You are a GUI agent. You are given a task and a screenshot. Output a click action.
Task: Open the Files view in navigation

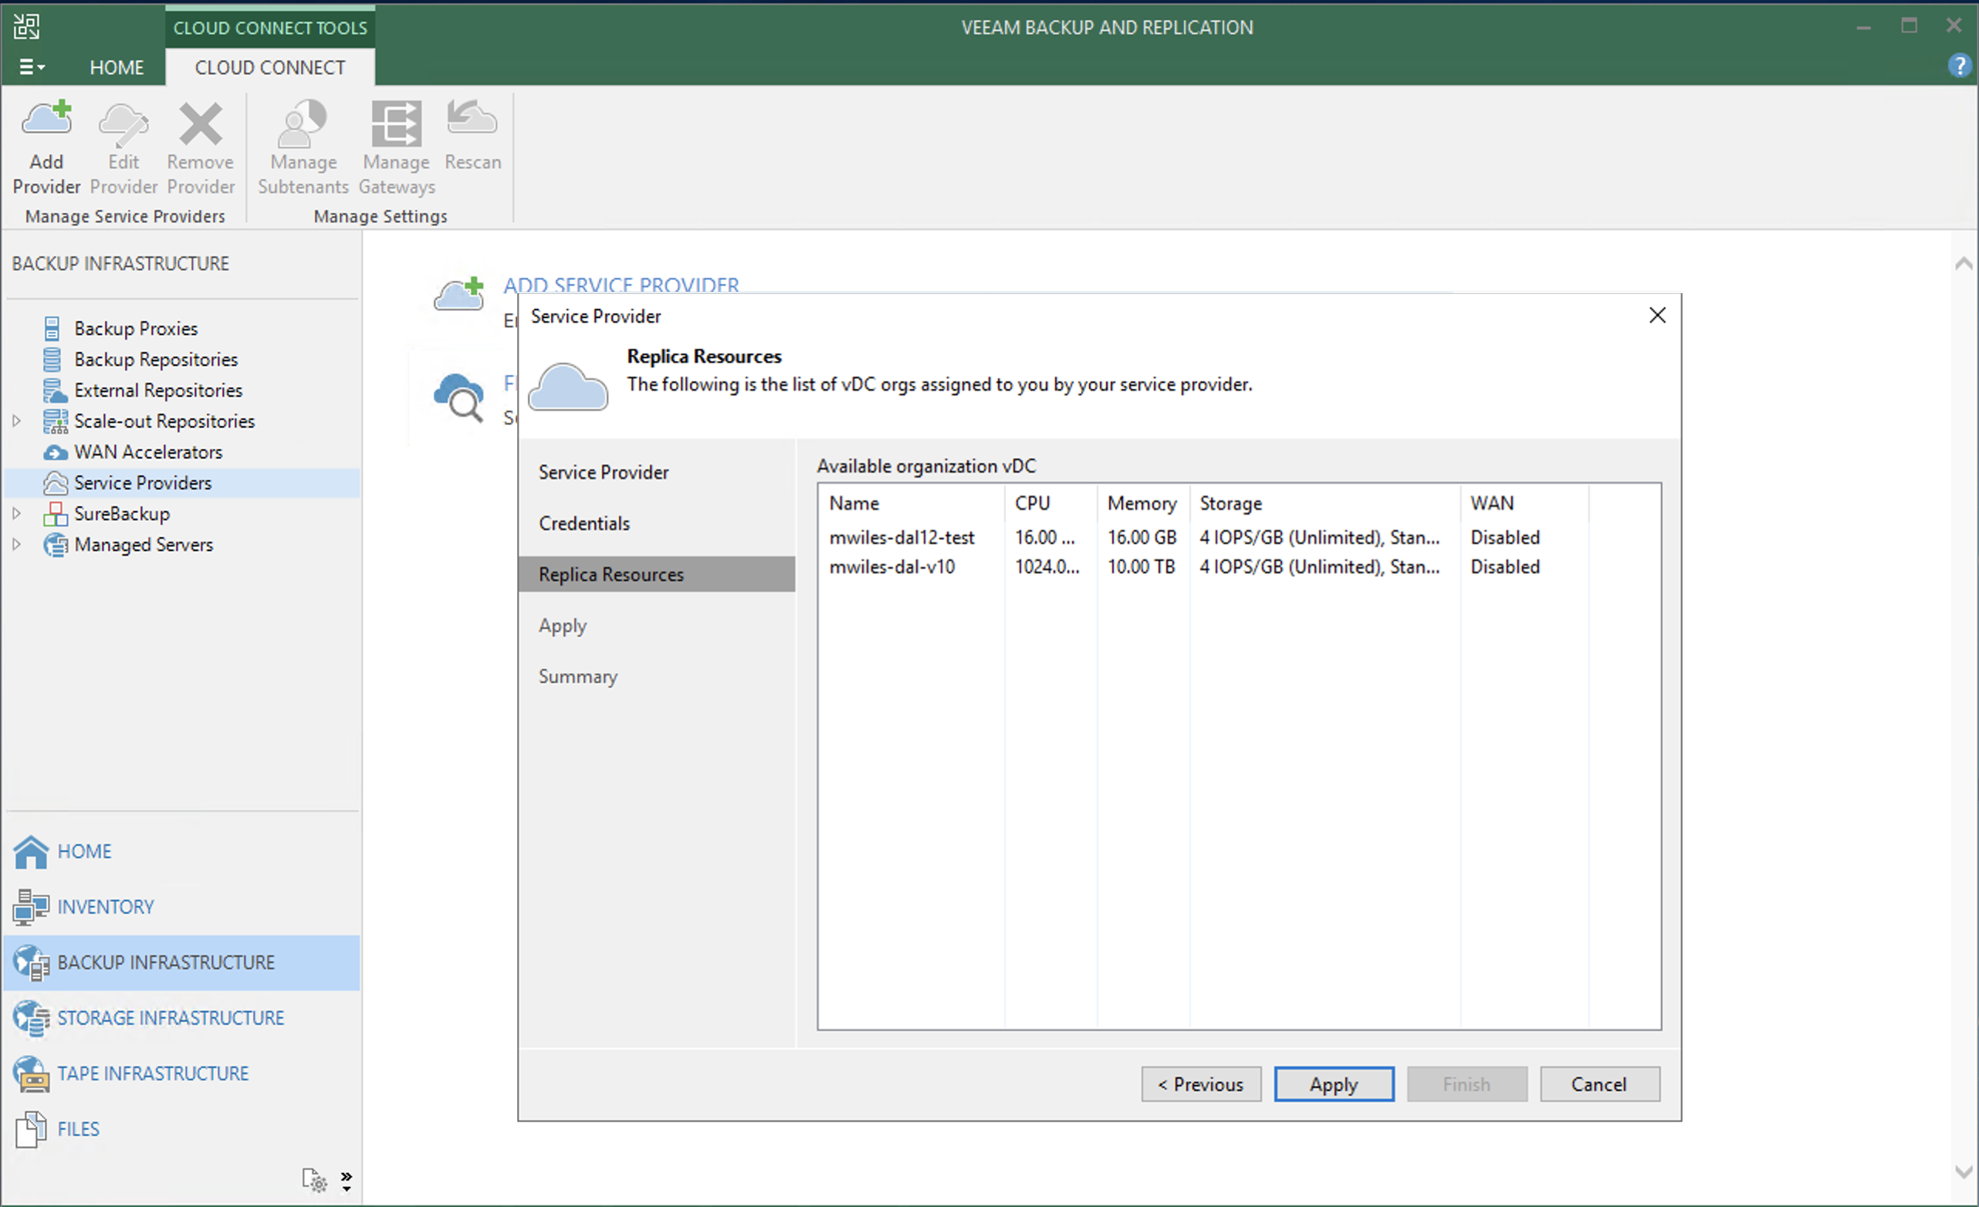coord(78,1129)
